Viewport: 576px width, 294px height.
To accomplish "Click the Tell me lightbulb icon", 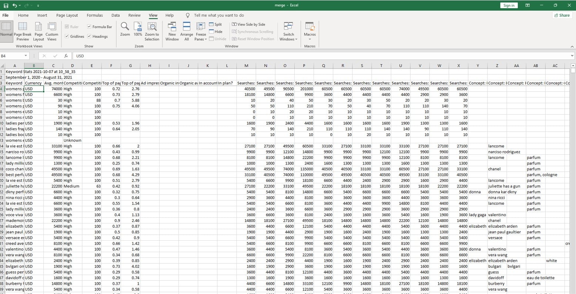I will pos(188,16).
